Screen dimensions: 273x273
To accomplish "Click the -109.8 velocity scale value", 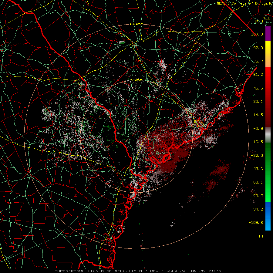I will (x=256, y=223).
